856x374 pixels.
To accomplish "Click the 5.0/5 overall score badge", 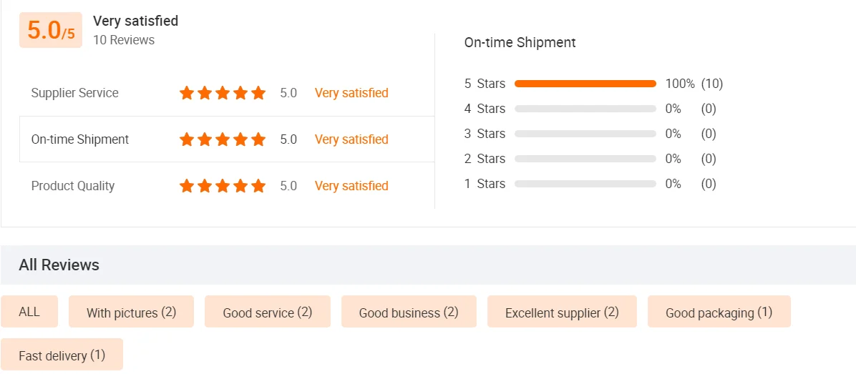I will [51, 31].
